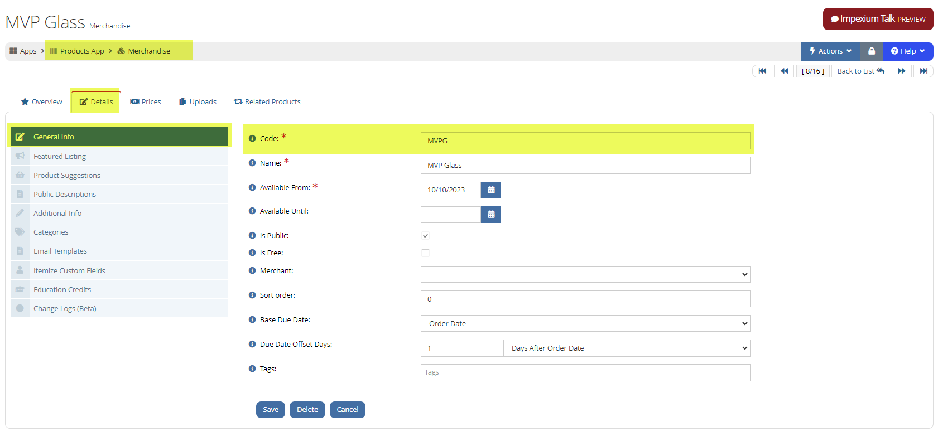Click into the Name field
This screenshot has height=436, width=938.
pyautogui.click(x=585, y=165)
